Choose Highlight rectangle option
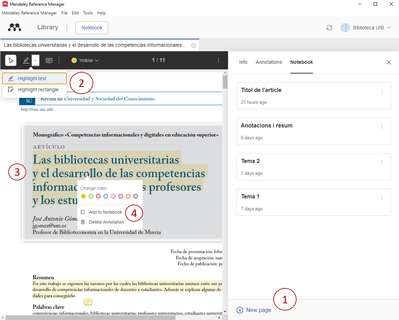The image size is (399, 320). click(x=34, y=90)
